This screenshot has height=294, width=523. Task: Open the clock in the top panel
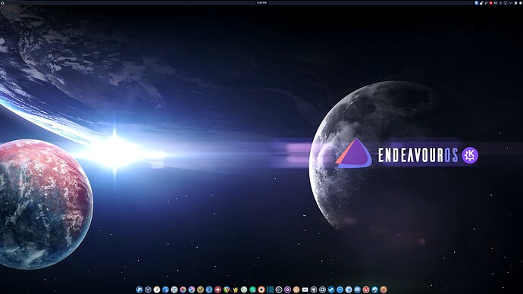pos(261,3)
